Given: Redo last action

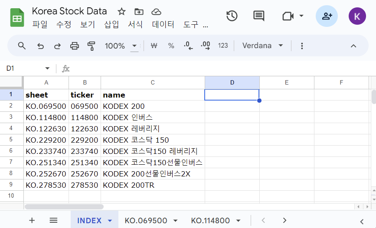Looking at the screenshot, I should [57, 46].
